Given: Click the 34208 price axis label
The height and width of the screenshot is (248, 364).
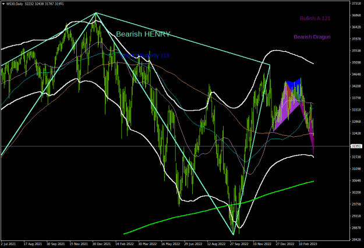Looking at the screenshot, I should (x=356, y=86).
